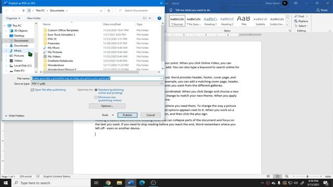Select Desktop in the navigation tree
333x187 pixels.
click(19, 36)
